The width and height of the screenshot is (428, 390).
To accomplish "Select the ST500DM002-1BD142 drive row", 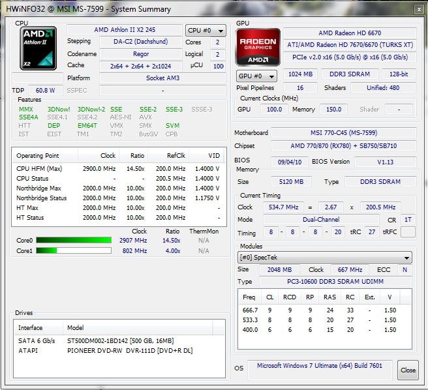I will coord(119,340).
